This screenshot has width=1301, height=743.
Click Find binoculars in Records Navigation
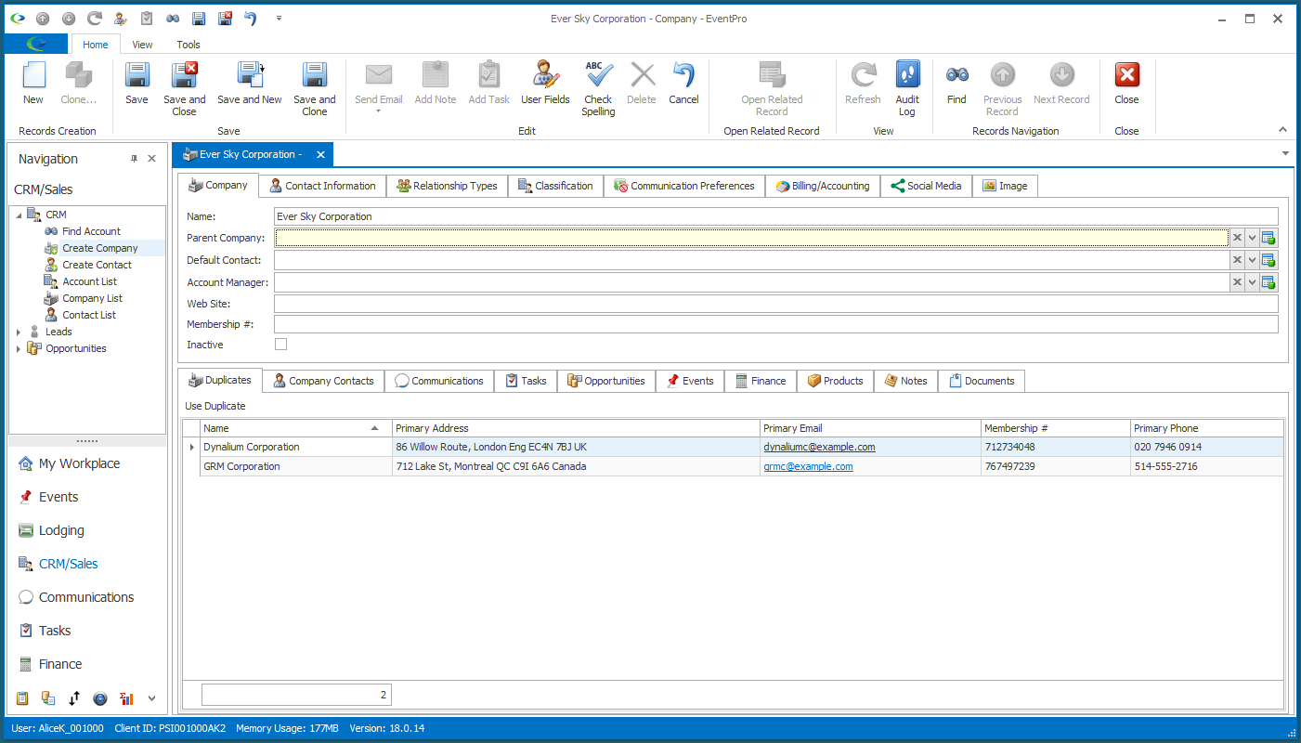tap(956, 84)
